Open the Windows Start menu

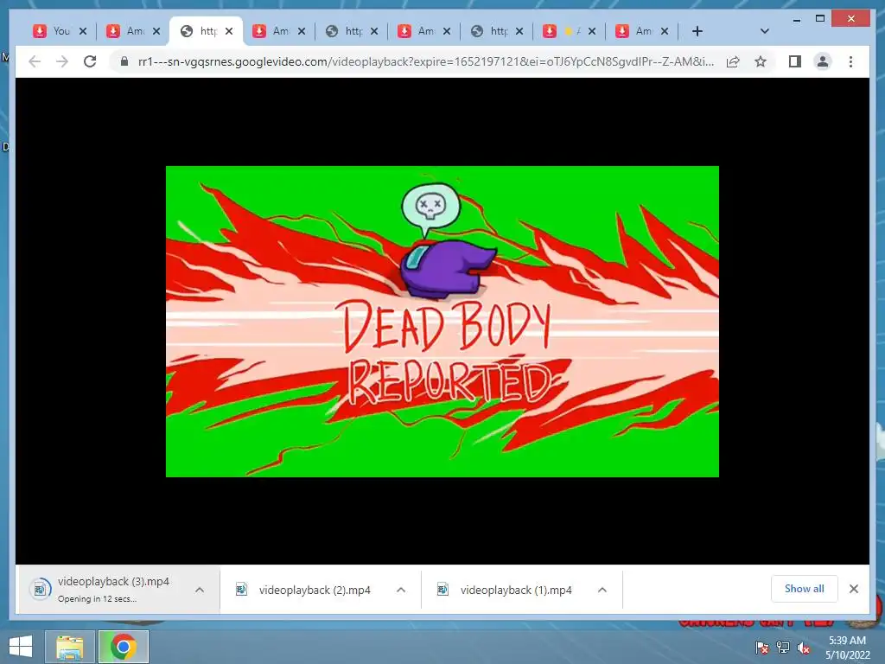21,647
